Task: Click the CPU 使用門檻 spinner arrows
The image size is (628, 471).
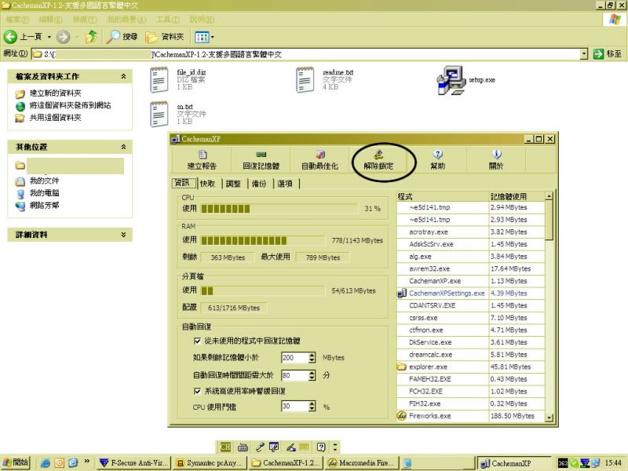Action: [x=312, y=407]
